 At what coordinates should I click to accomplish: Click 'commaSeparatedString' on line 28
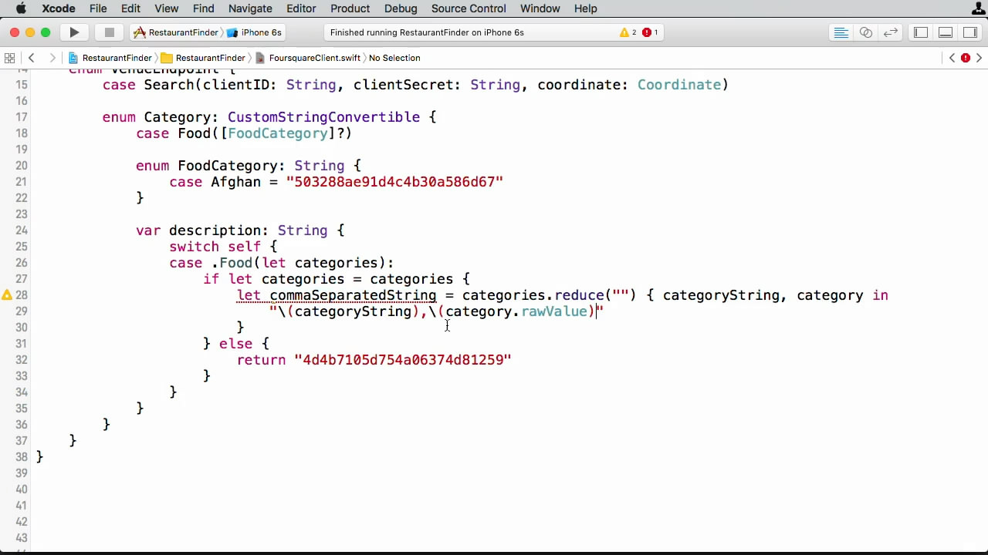[353, 295]
